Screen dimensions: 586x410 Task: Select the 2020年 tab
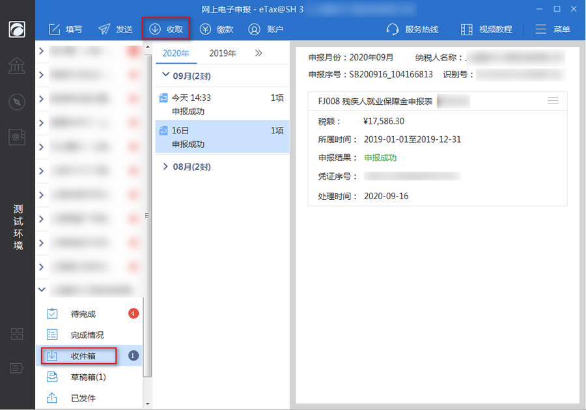176,53
